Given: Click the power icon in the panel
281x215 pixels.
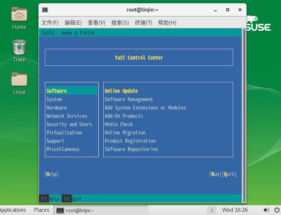Looking at the screenshot, I should (277, 210).
